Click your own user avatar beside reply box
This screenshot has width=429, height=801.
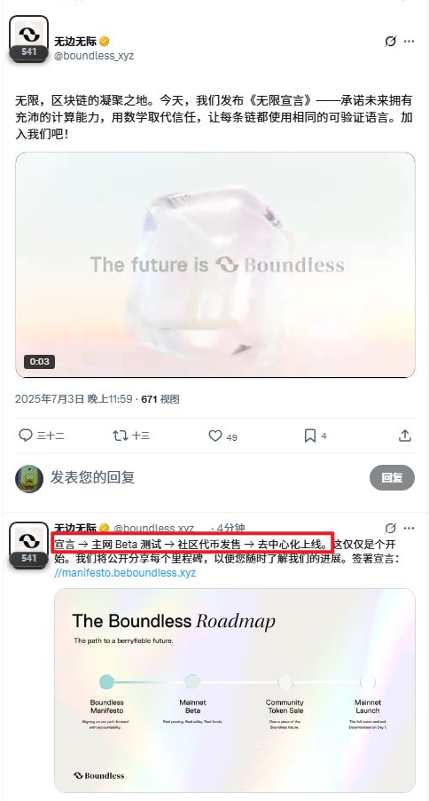[29, 479]
